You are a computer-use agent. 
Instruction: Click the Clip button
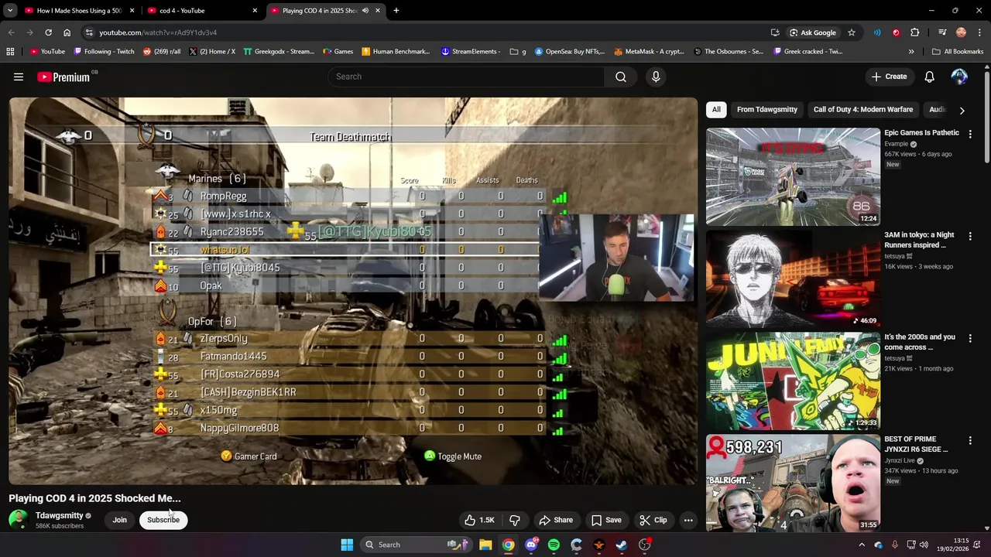pyautogui.click(x=653, y=520)
